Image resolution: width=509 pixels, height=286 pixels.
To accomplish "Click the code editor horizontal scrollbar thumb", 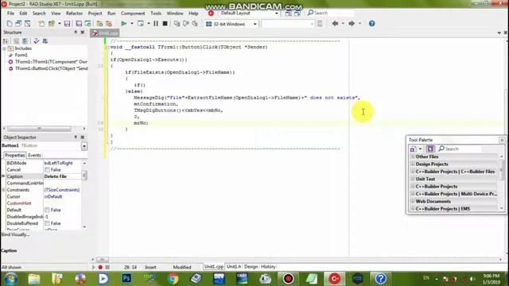I will (103, 260).
